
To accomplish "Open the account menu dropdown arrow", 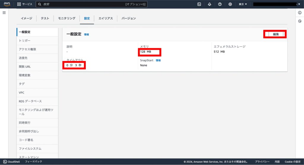I will tap(299, 4).
